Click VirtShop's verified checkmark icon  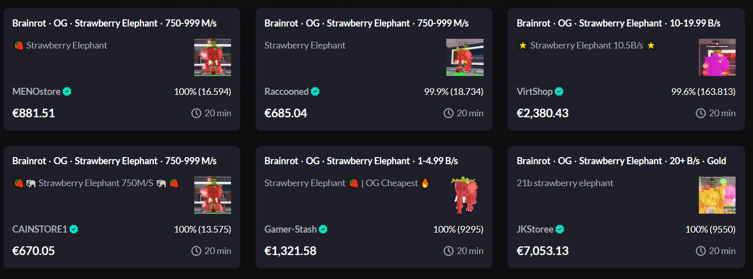pos(559,92)
